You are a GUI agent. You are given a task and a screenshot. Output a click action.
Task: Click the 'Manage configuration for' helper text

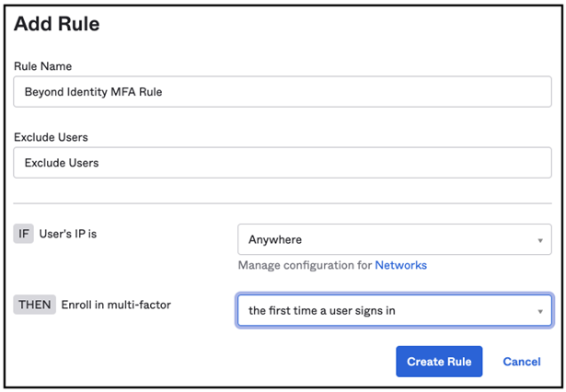coord(304,265)
